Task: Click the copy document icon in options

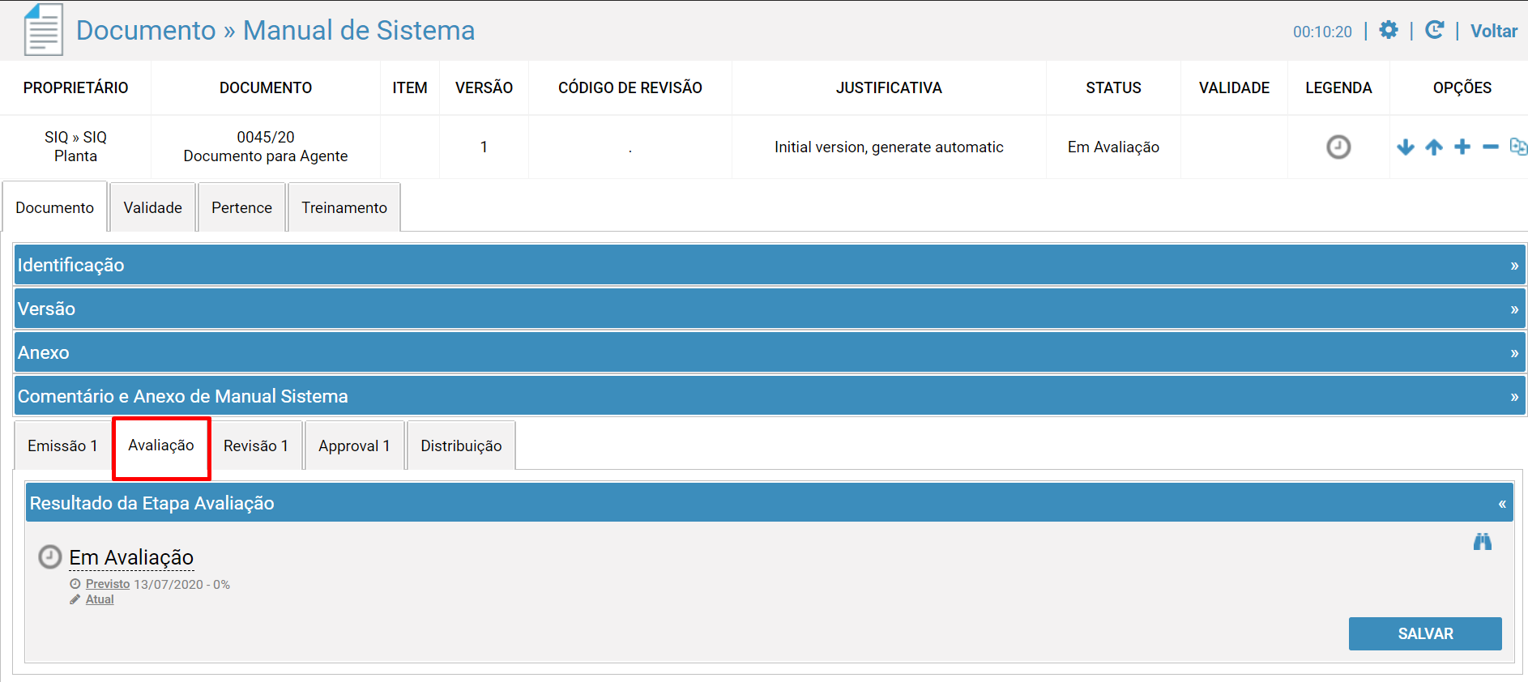Action: (x=1519, y=147)
